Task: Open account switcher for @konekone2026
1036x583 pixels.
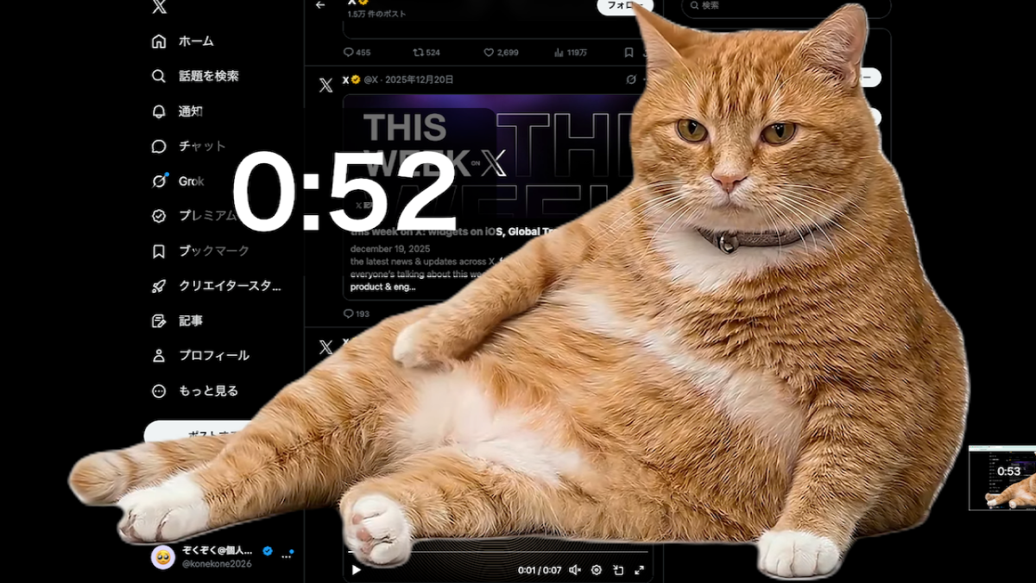Action: [x=223, y=557]
